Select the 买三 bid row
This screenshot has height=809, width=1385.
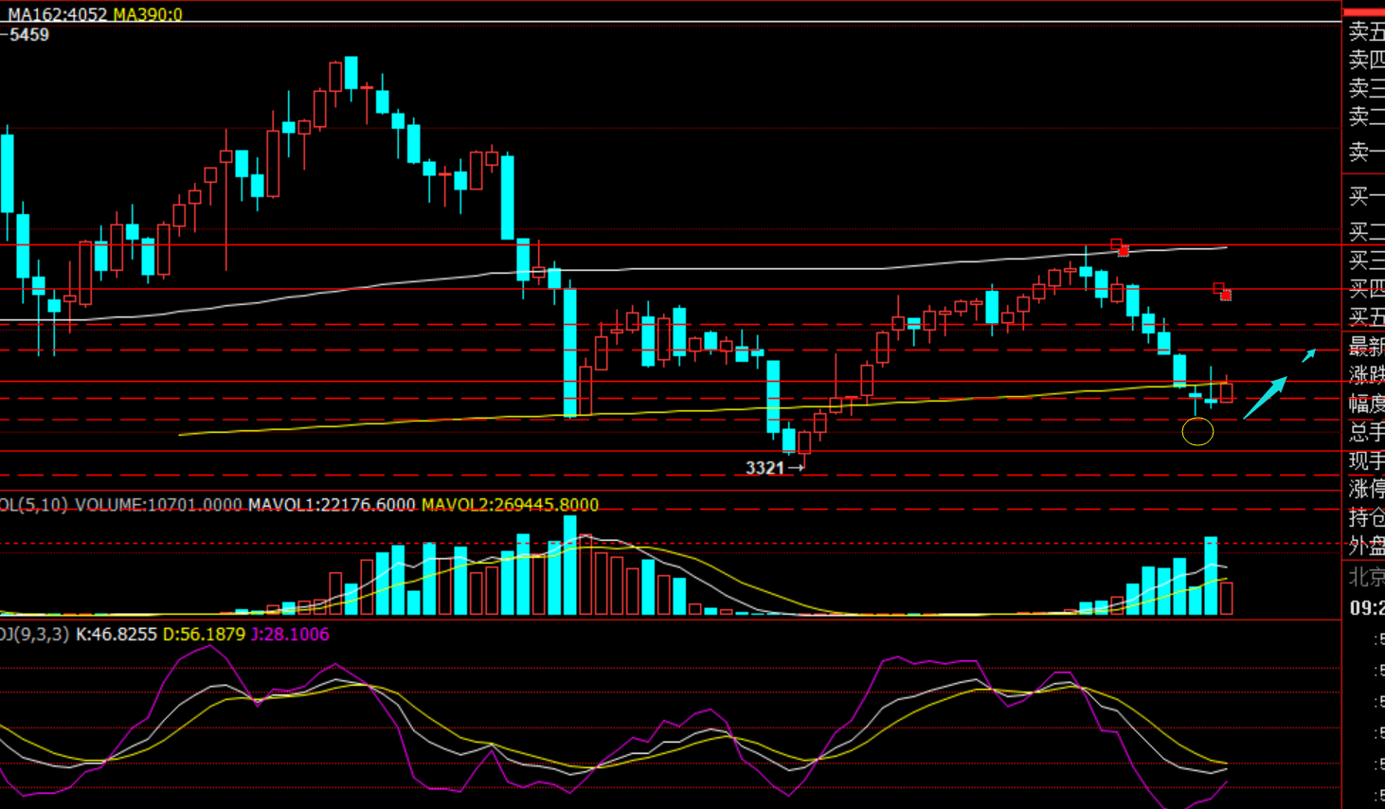tap(1366, 260)
